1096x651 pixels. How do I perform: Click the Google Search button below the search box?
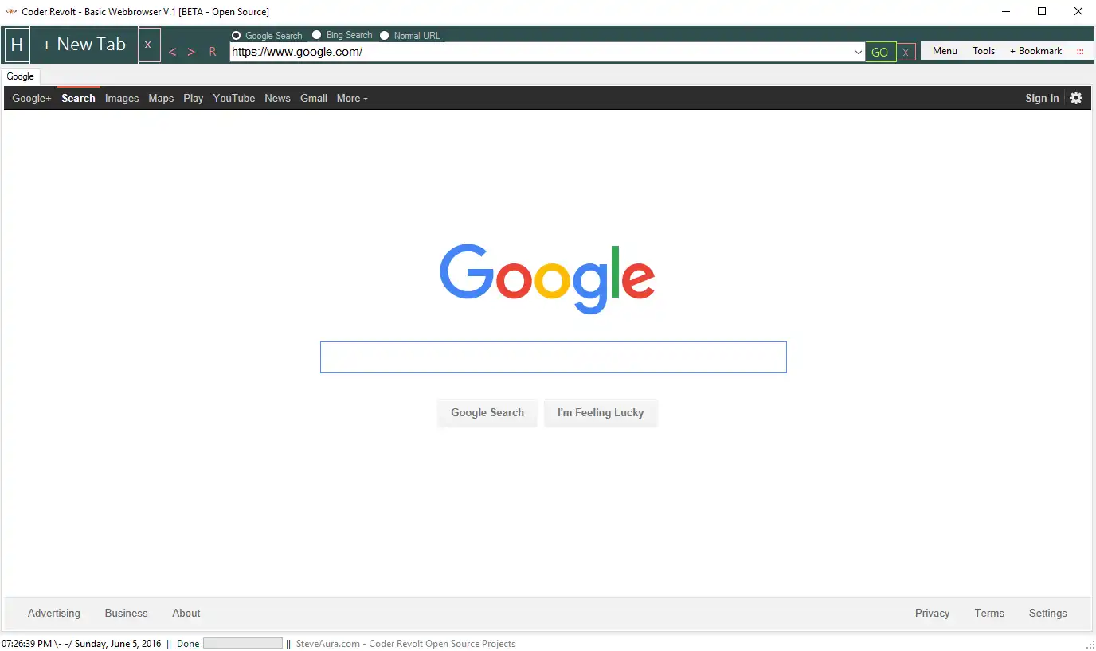(487, 412)
